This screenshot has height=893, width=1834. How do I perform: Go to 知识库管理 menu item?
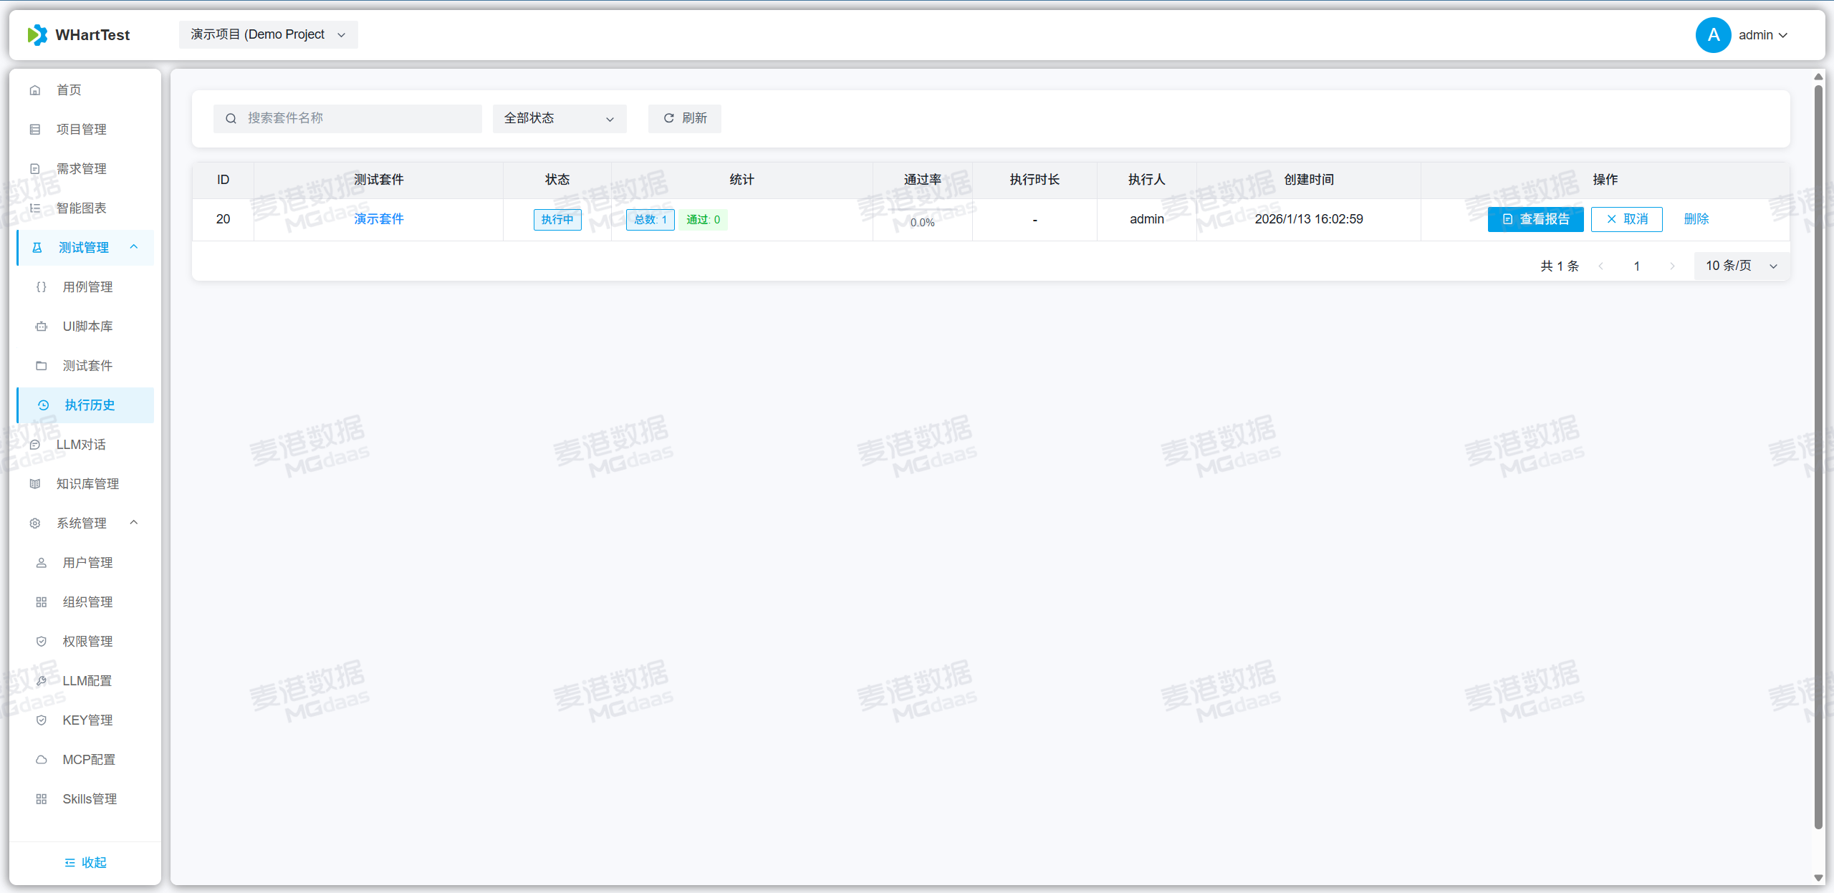coord(87,484)
